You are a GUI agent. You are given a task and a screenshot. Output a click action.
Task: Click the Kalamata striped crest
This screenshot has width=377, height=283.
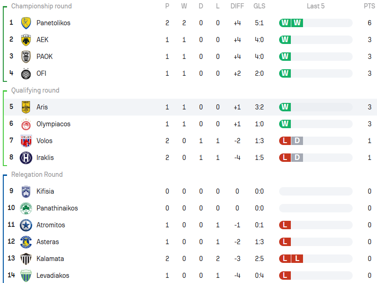coord(26,259)
